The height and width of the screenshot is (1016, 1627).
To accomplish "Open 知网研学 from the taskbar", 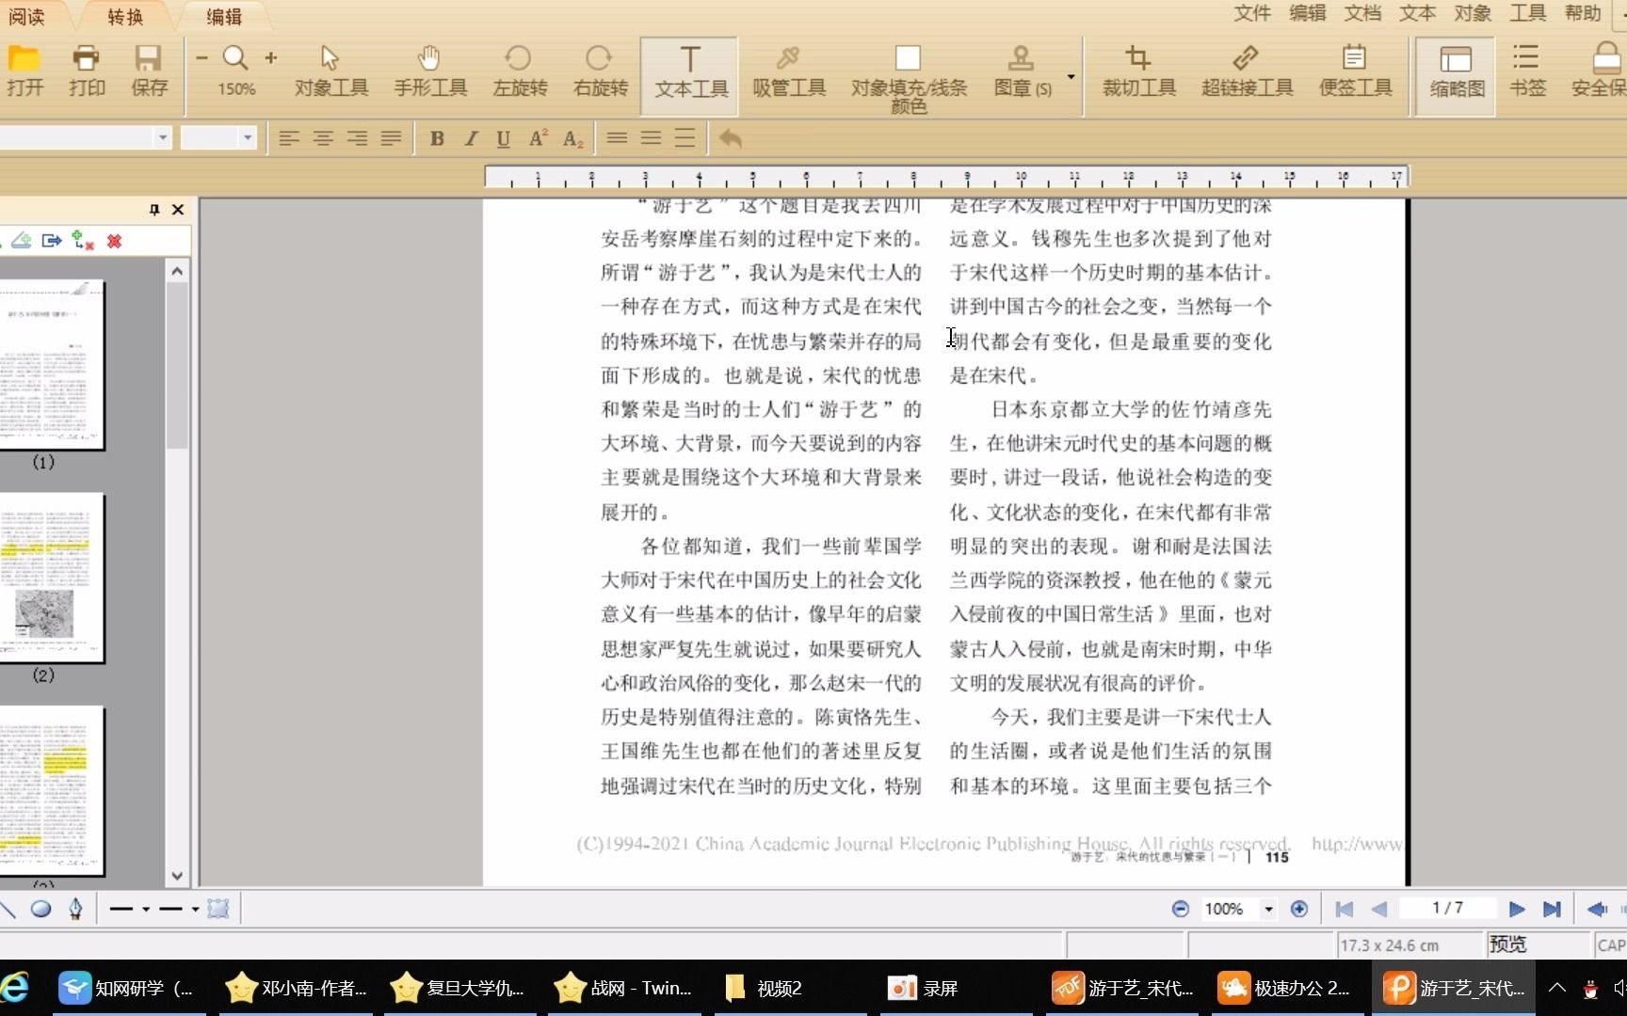I will (x=128, y=988).
